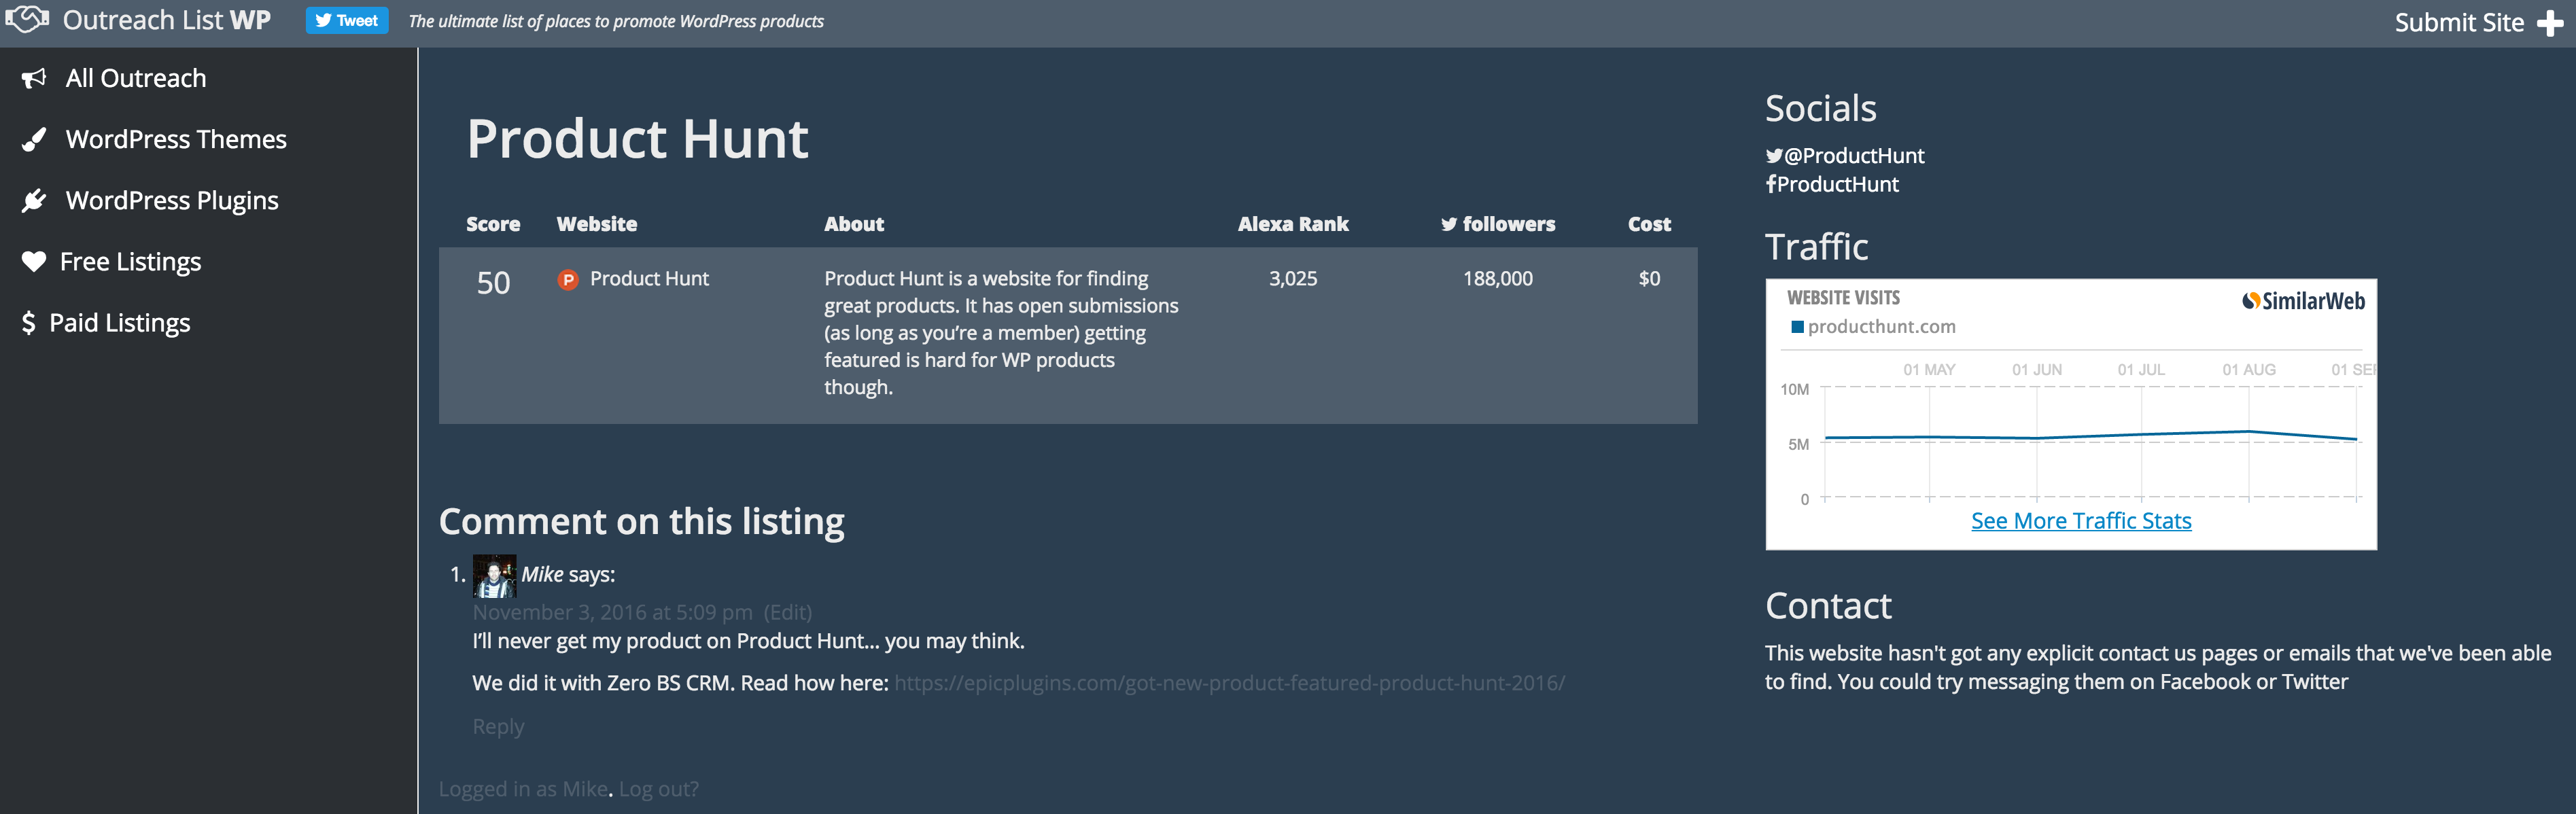Click the paintbrush icon for WordPress Themes
Viewport: 2576px width, 814px height.
[34, 140]
